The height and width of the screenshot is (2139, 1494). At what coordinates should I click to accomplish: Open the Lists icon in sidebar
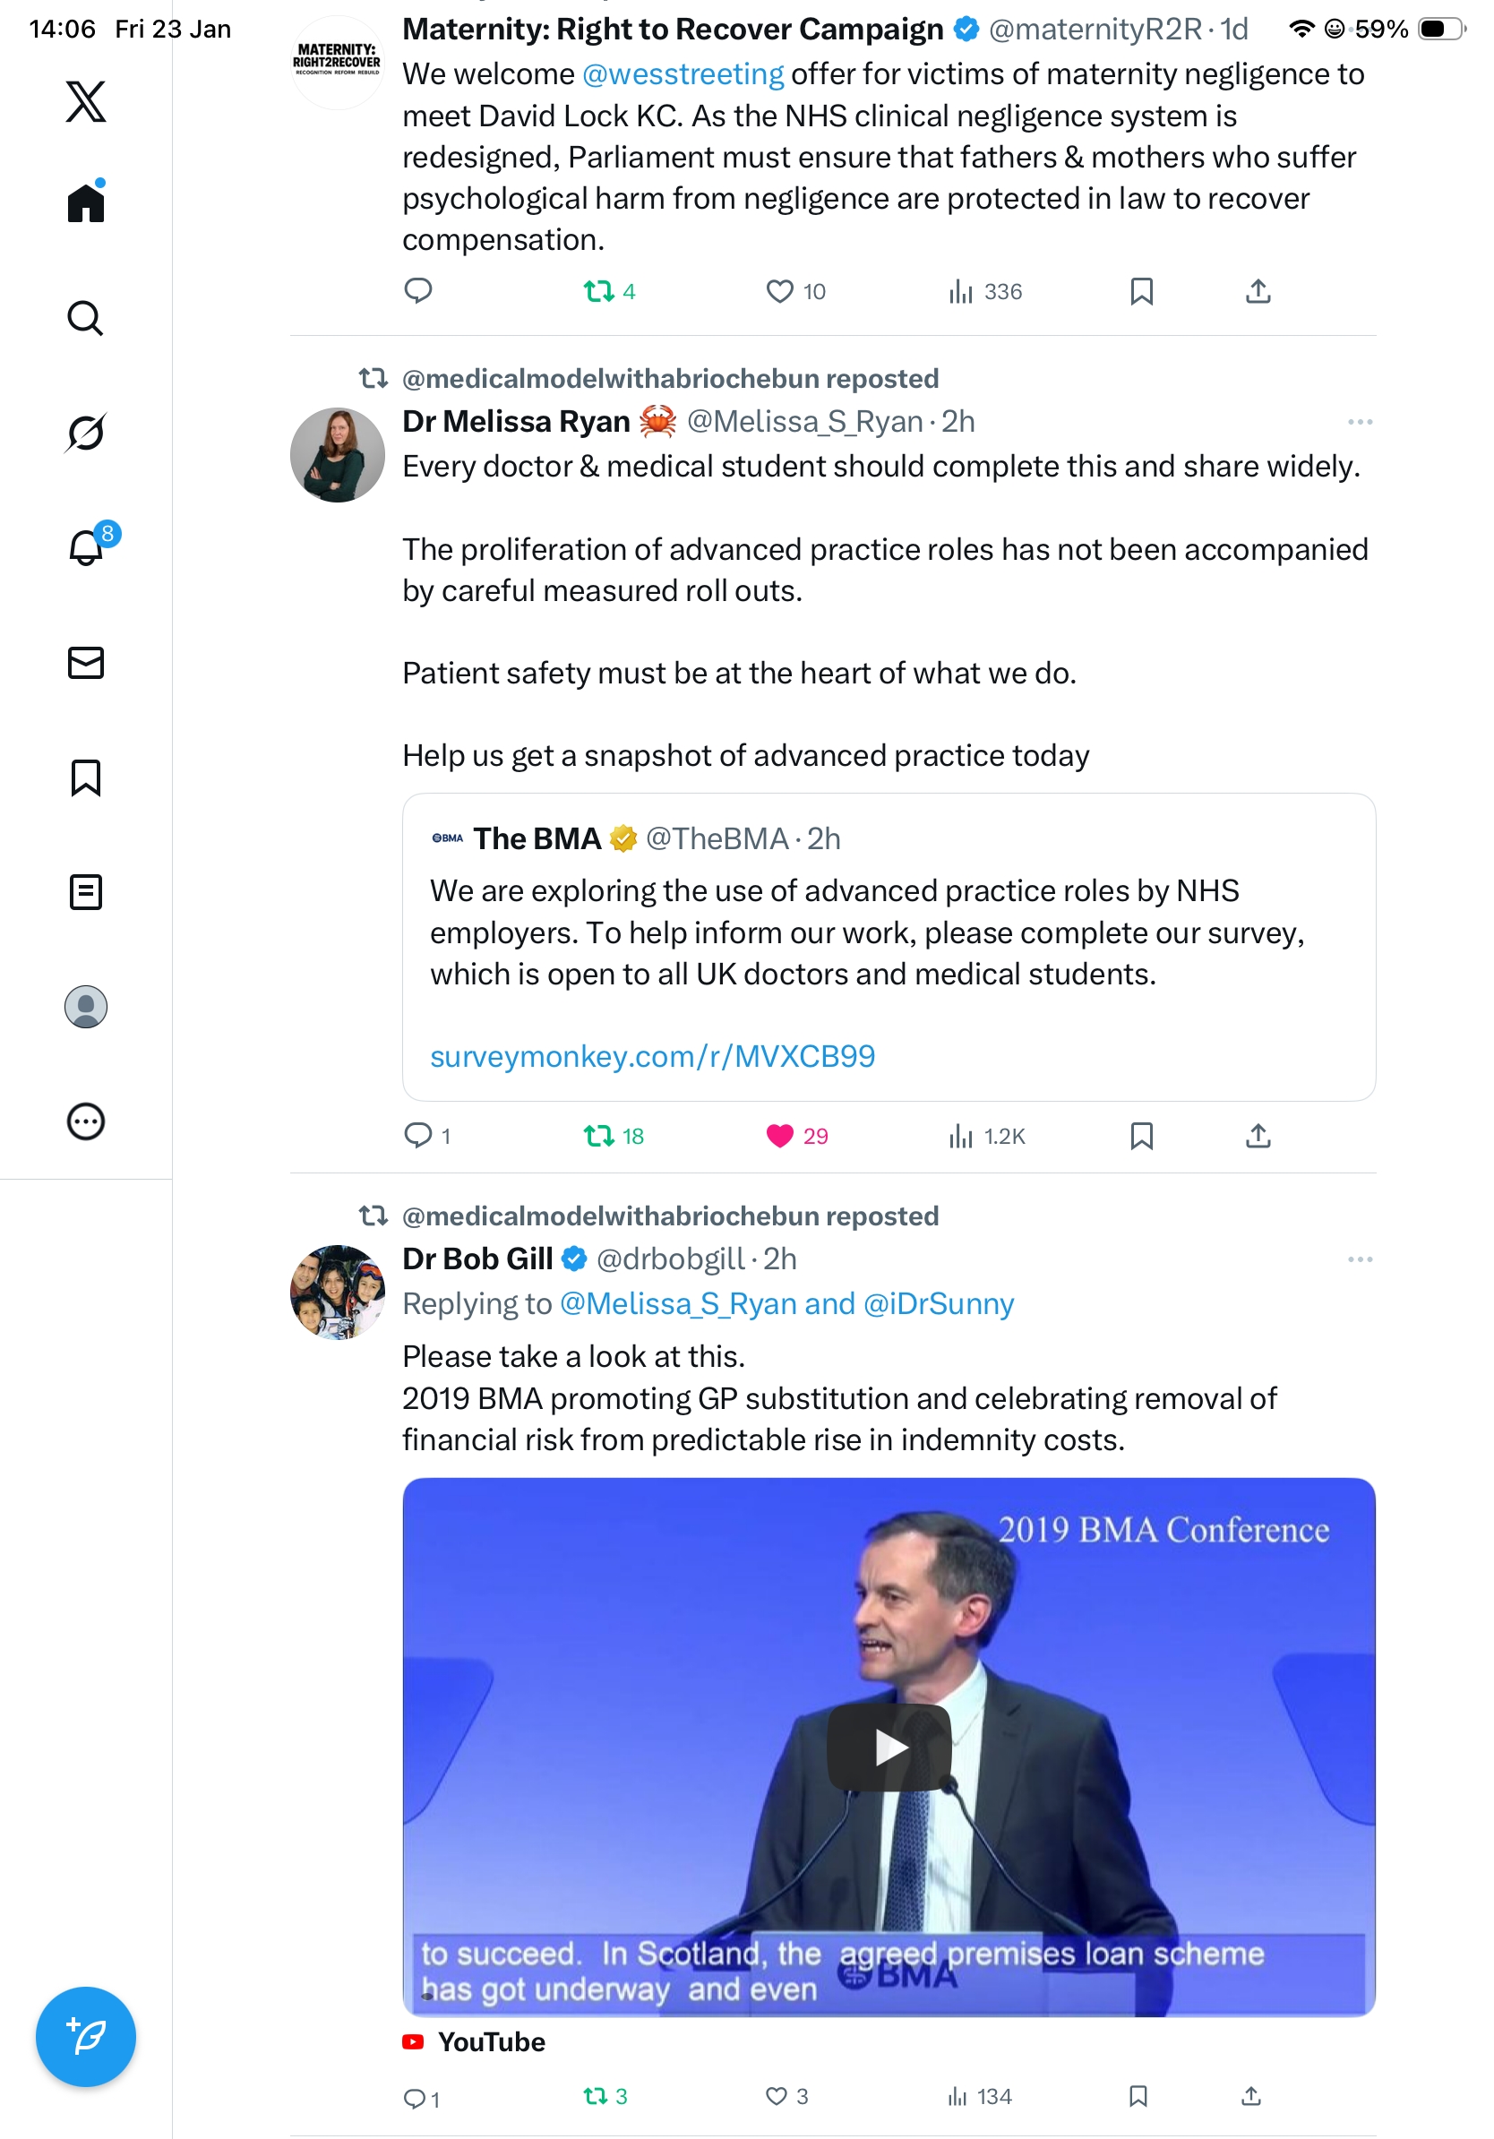pos(86,891)
